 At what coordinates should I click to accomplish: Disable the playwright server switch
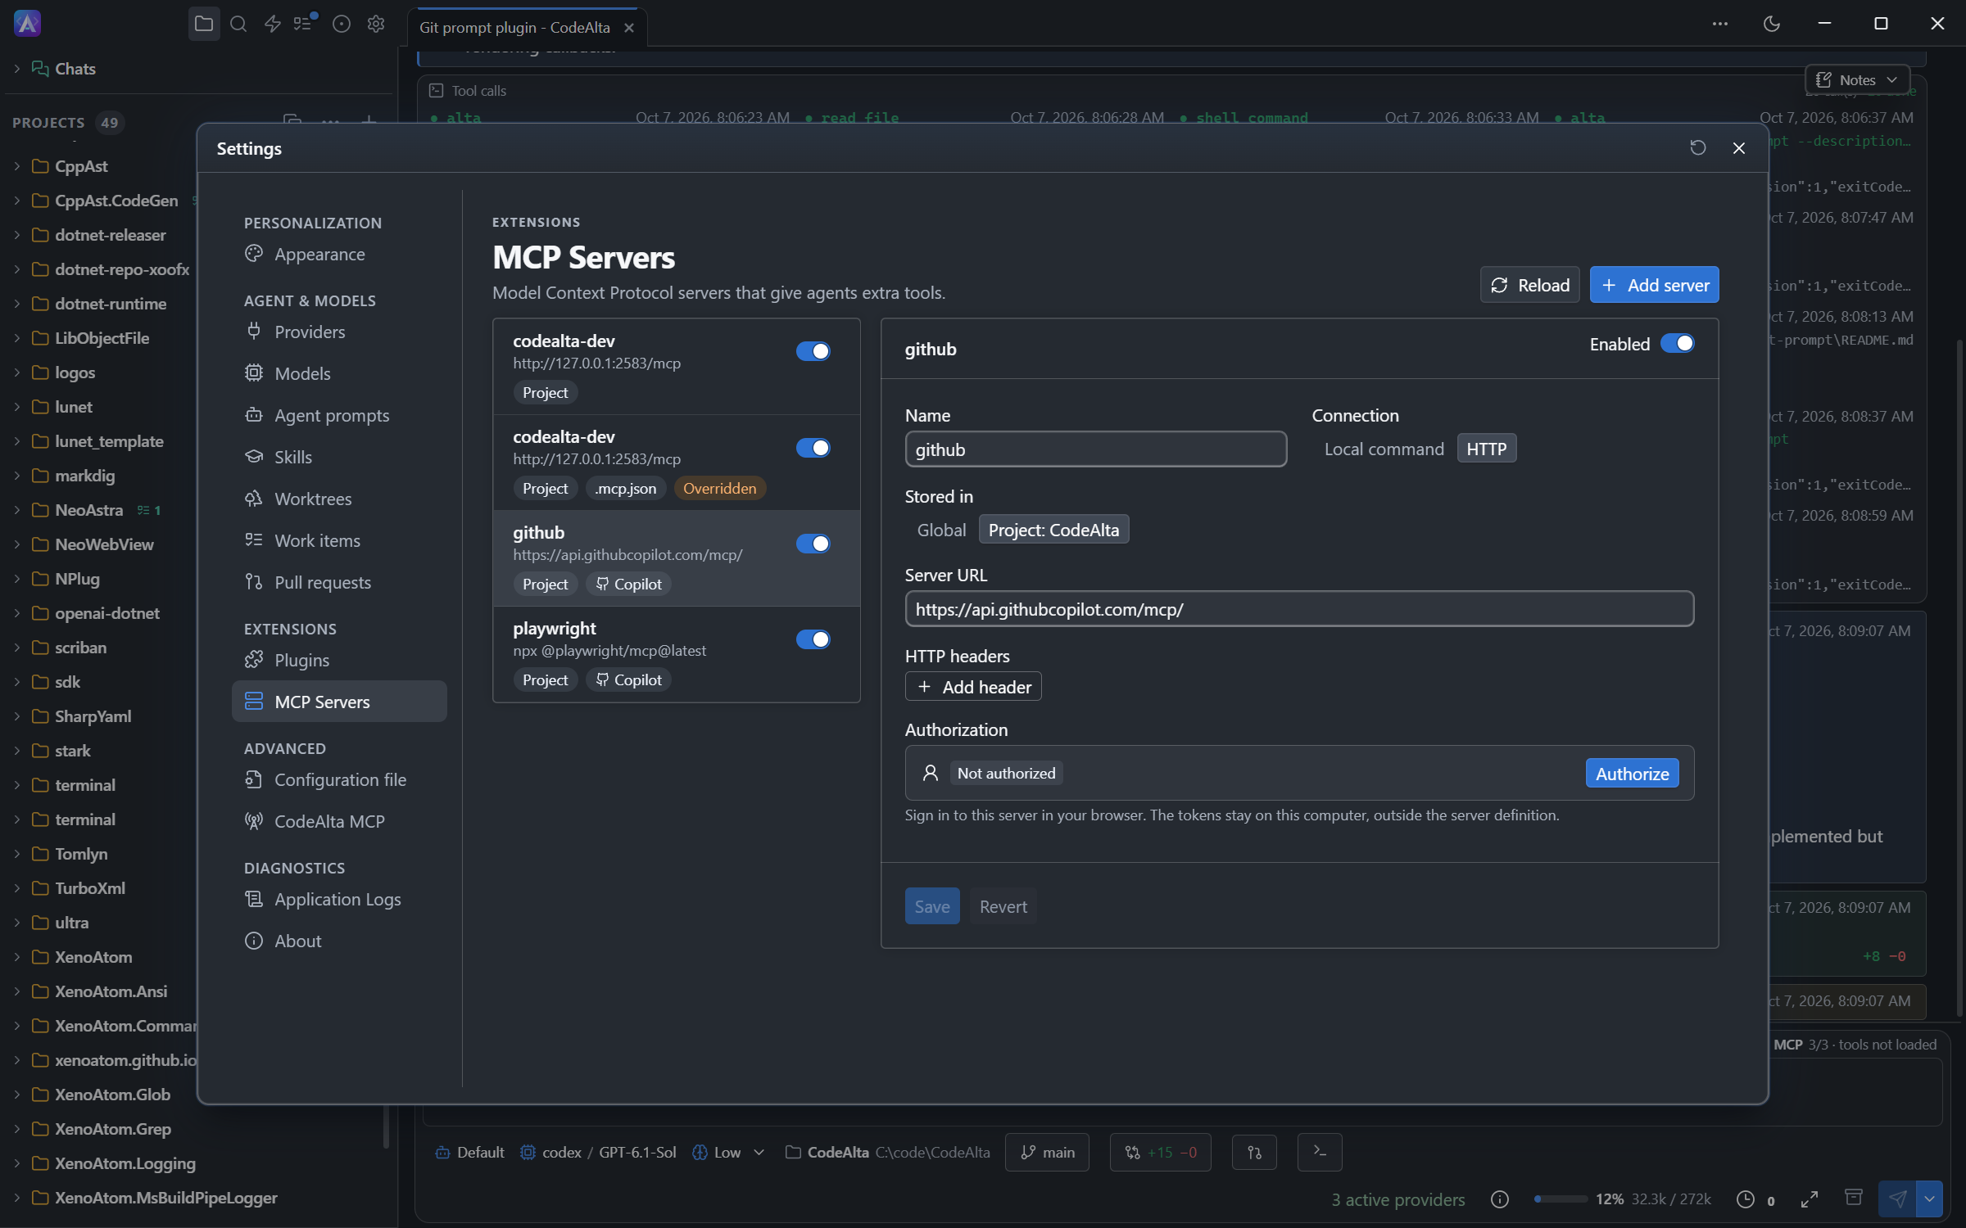[813, 639]
